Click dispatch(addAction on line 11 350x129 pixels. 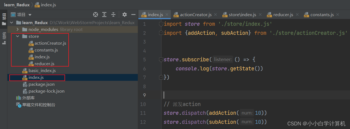point(209,113)
